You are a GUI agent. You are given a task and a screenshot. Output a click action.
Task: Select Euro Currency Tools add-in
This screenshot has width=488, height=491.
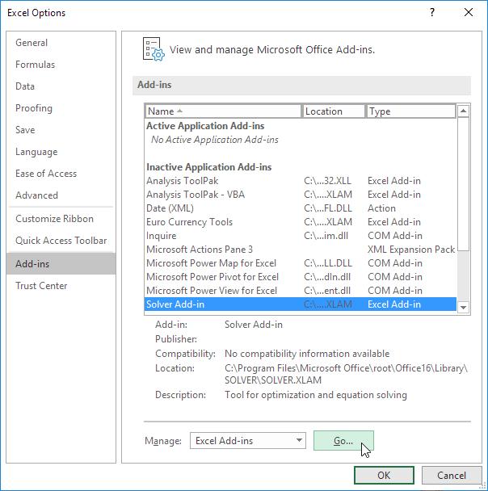coord(301,222)
